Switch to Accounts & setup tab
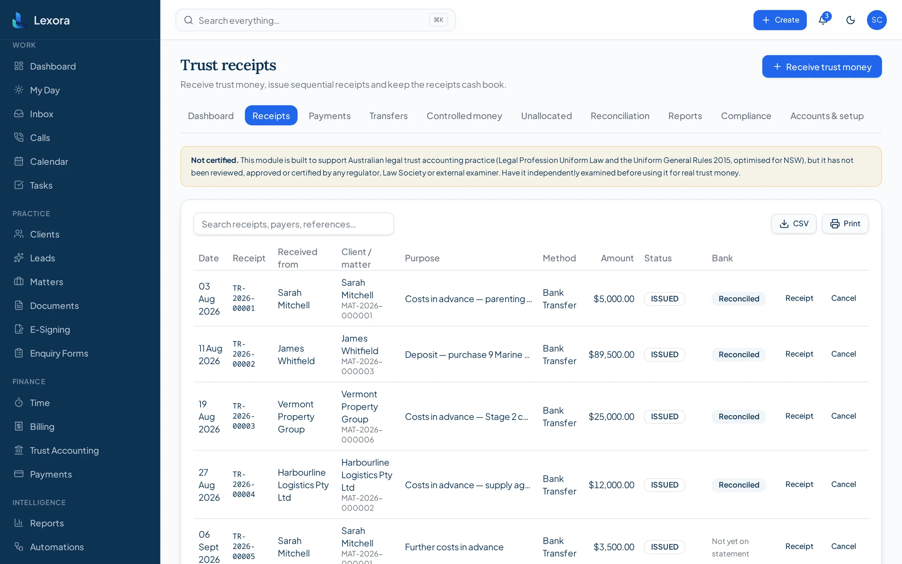902x564 pixels. point(827,116)
